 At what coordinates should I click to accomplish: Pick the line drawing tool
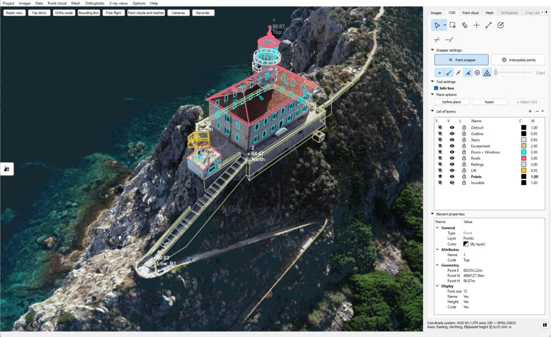489,25
